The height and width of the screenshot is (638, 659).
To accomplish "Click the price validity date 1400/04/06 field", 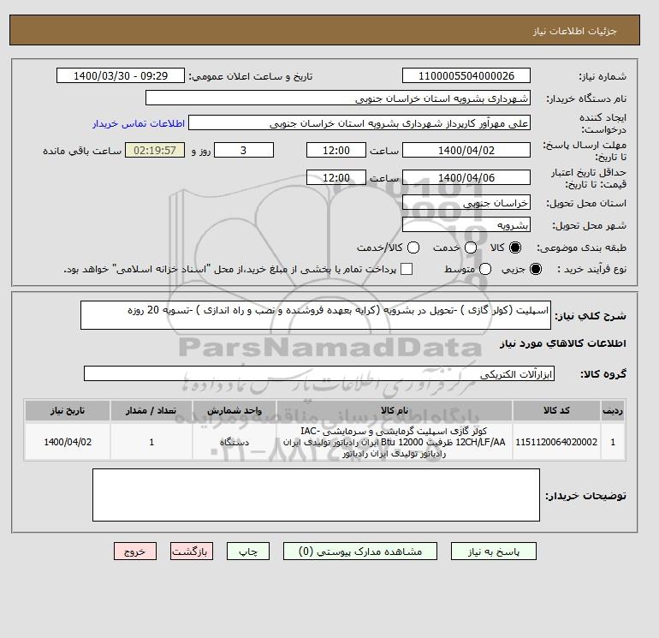I will [x=466, y=177].
